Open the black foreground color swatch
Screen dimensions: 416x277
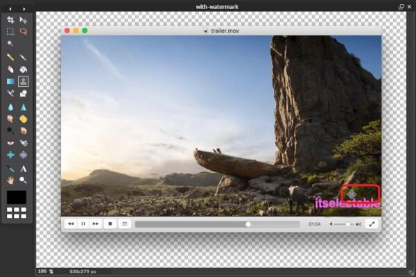(x=17, y=197)
